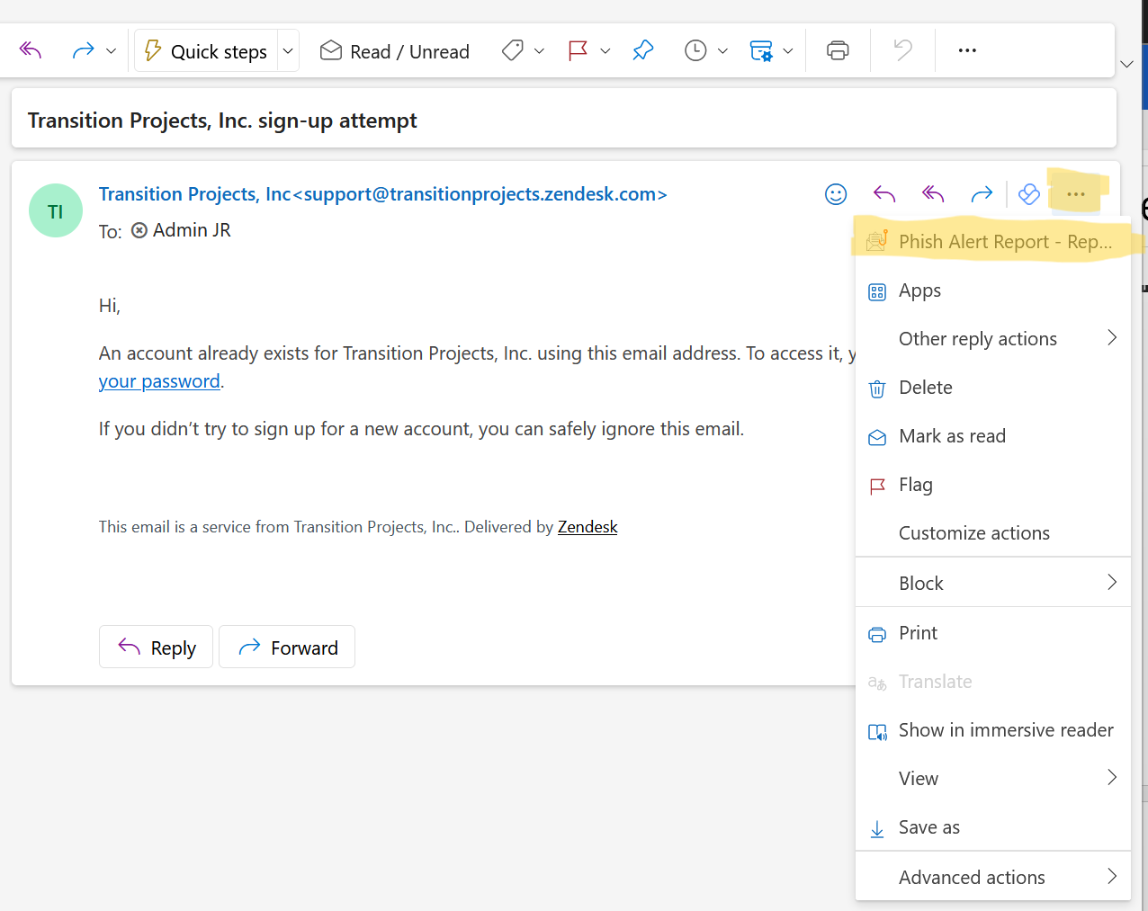Expand the toolbar Flag dropdown

(x=605, y=51)
